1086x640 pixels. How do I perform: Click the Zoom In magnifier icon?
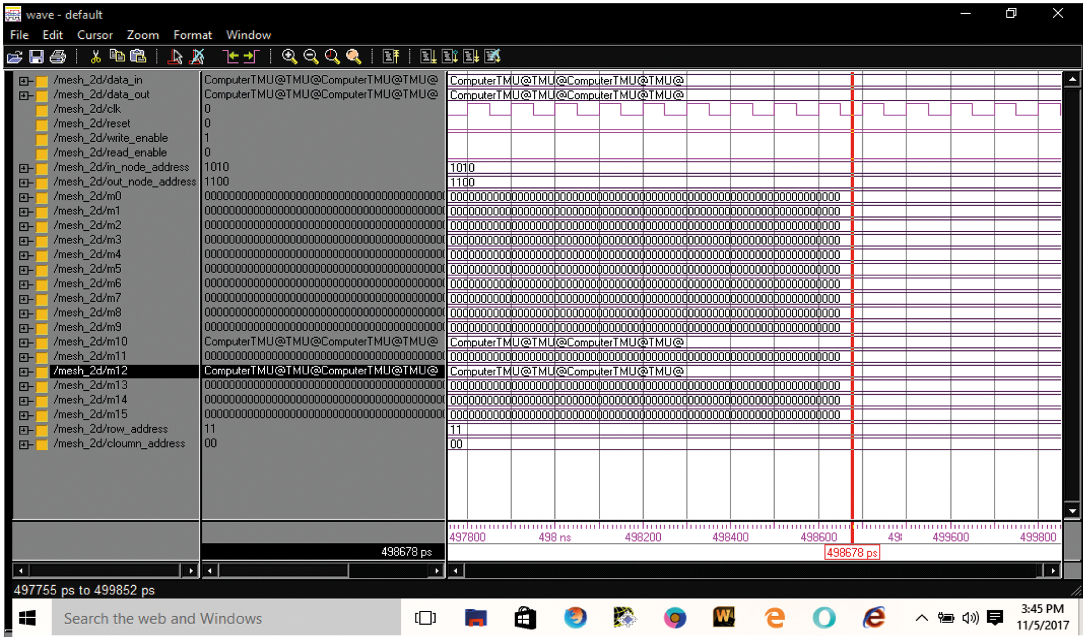pyautogui.click(x=289, y=57)
